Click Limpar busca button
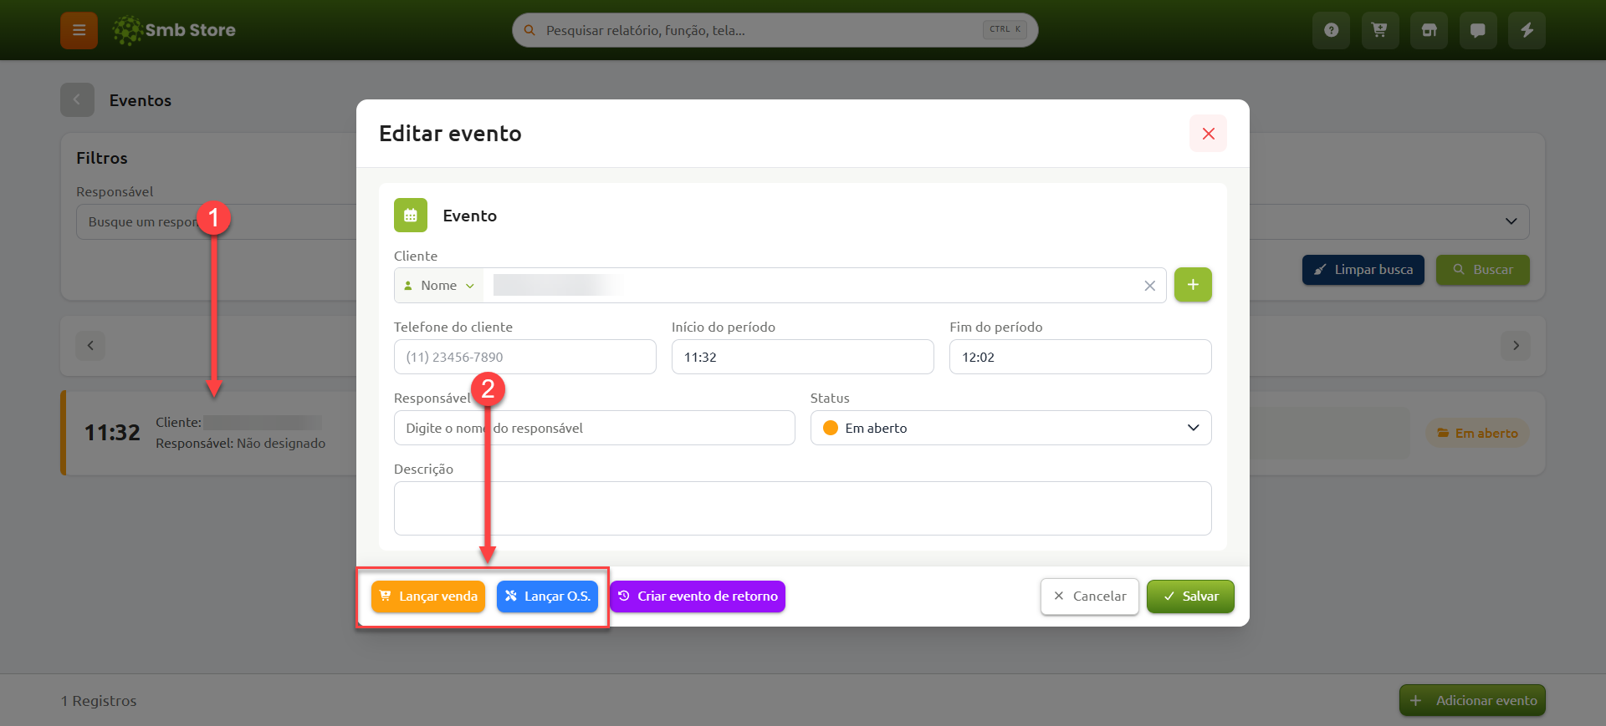 1363,270
